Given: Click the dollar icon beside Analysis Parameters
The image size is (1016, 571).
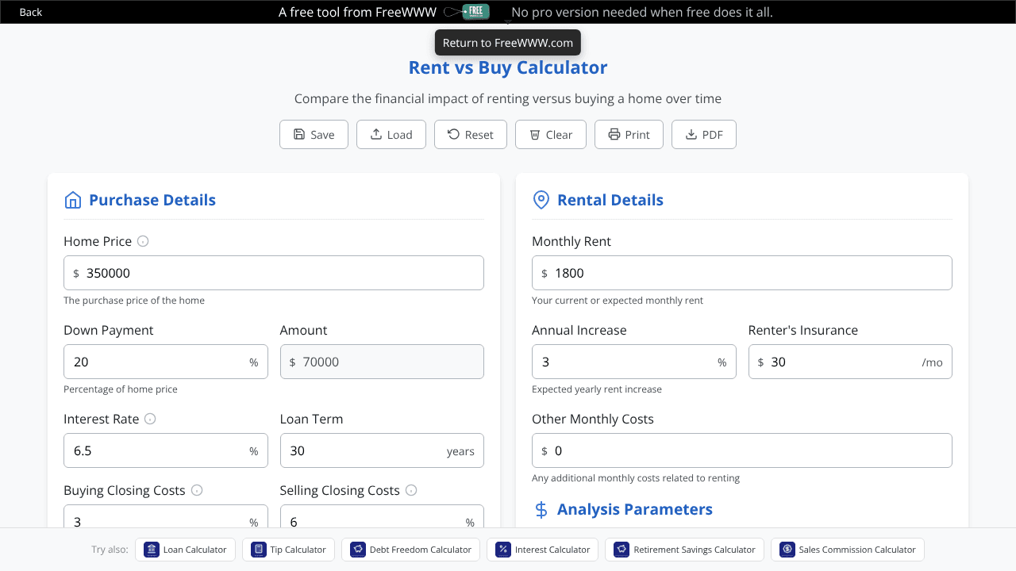Looking at the screenshot, I should [x=541, y=509].
